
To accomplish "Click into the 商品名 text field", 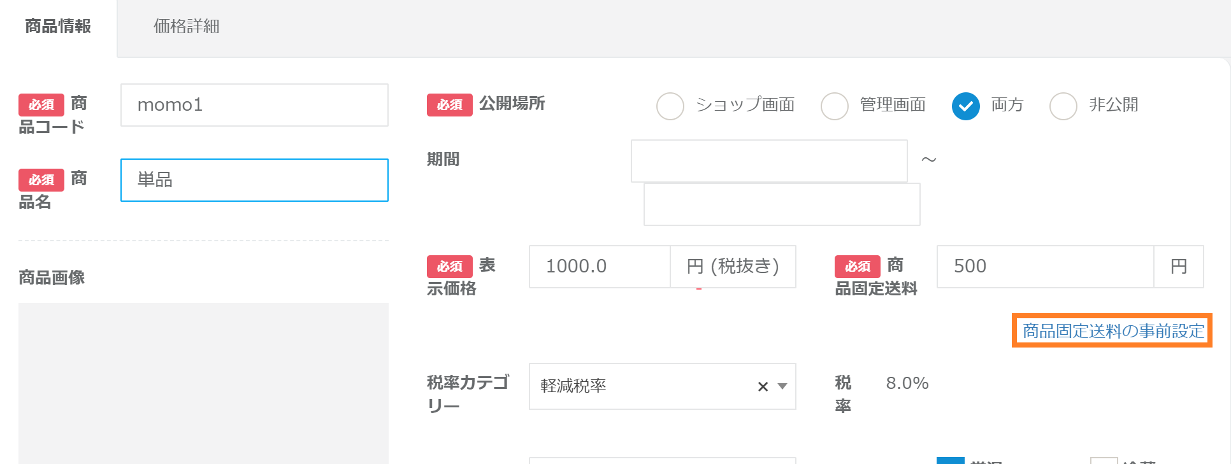I will [254, 180].
